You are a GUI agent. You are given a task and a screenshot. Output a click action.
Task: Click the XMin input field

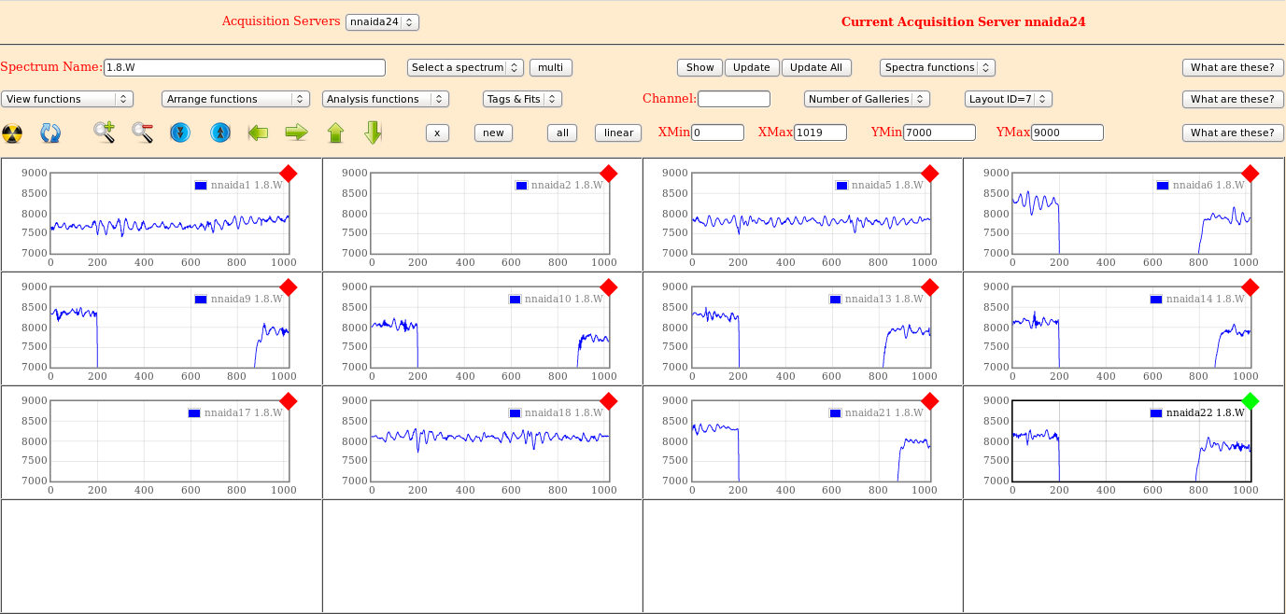click(717, 133)
